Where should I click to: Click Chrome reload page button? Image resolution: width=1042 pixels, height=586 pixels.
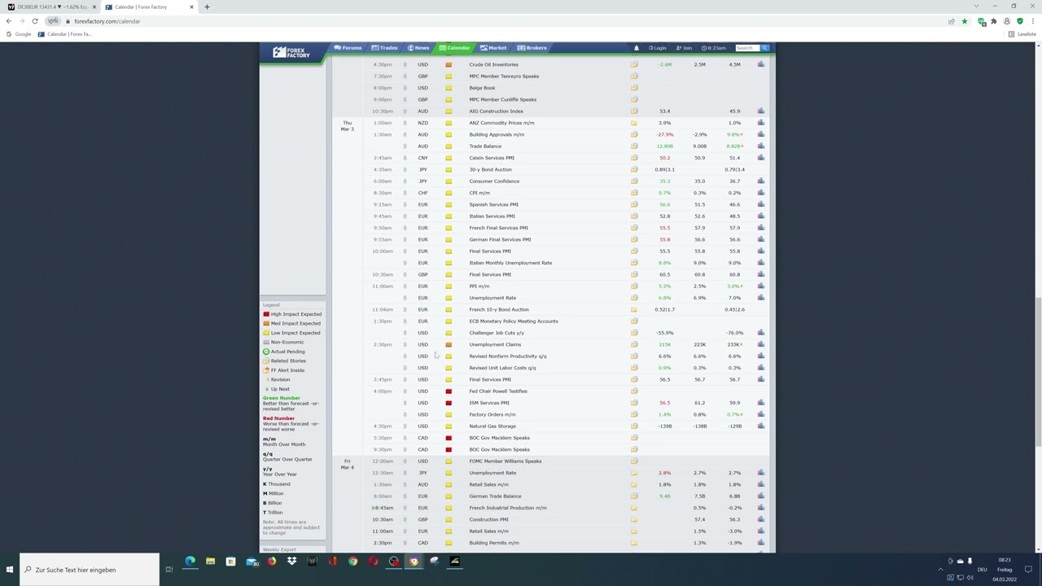34,21
